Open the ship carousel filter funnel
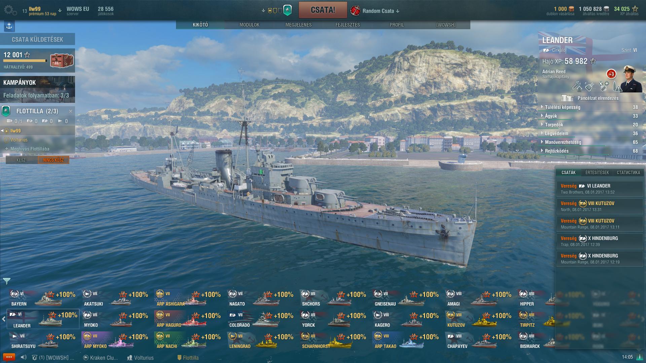Screen dimensions: 646x363 click(x=7, y=281)
